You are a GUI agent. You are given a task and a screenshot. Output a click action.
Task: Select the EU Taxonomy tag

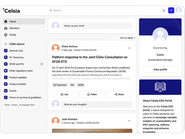(60, 85)
